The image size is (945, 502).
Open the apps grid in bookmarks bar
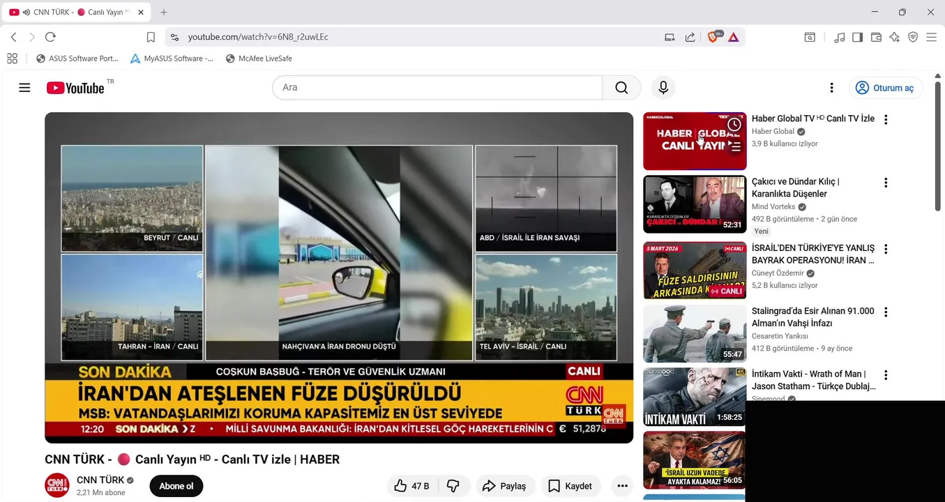(12, 59)
